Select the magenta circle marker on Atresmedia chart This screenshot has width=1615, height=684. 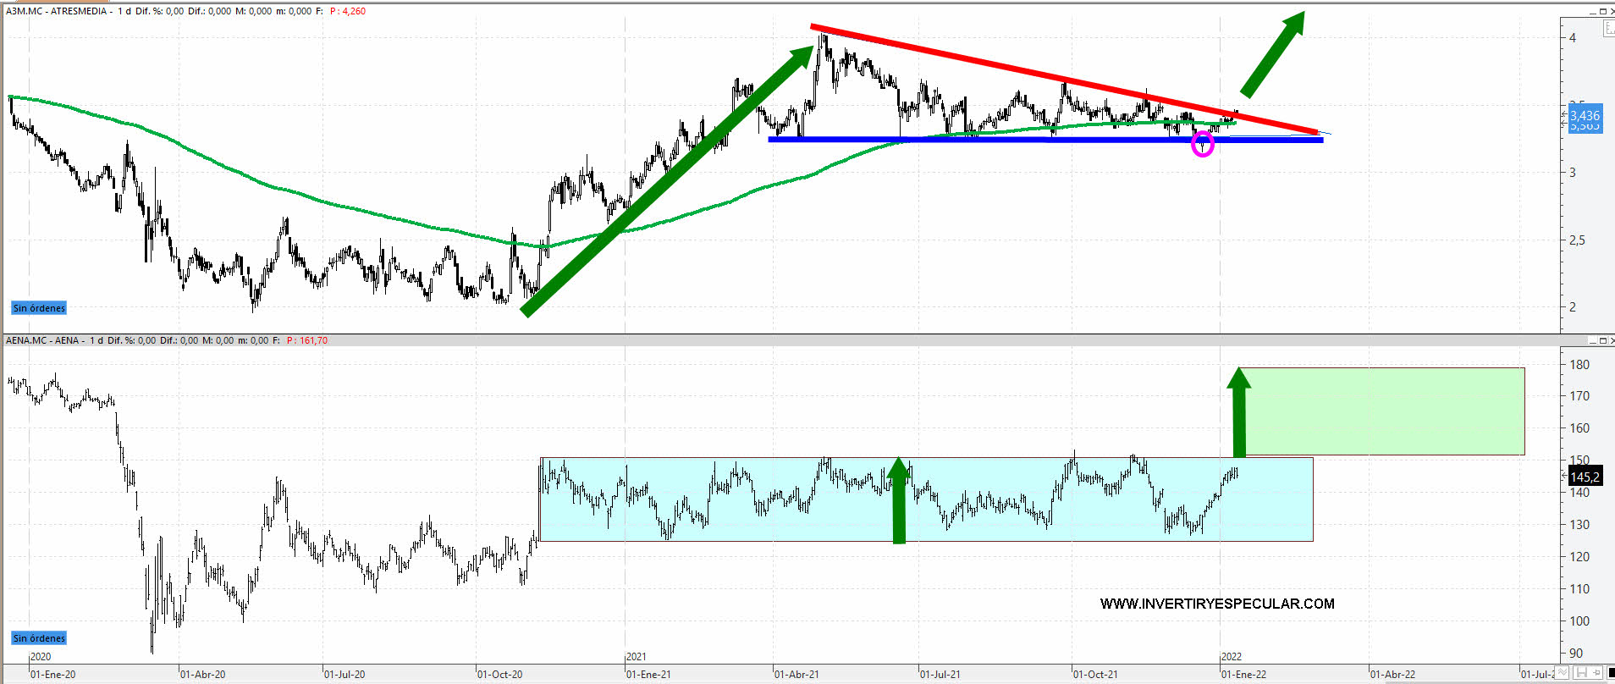coord(1202,145)
